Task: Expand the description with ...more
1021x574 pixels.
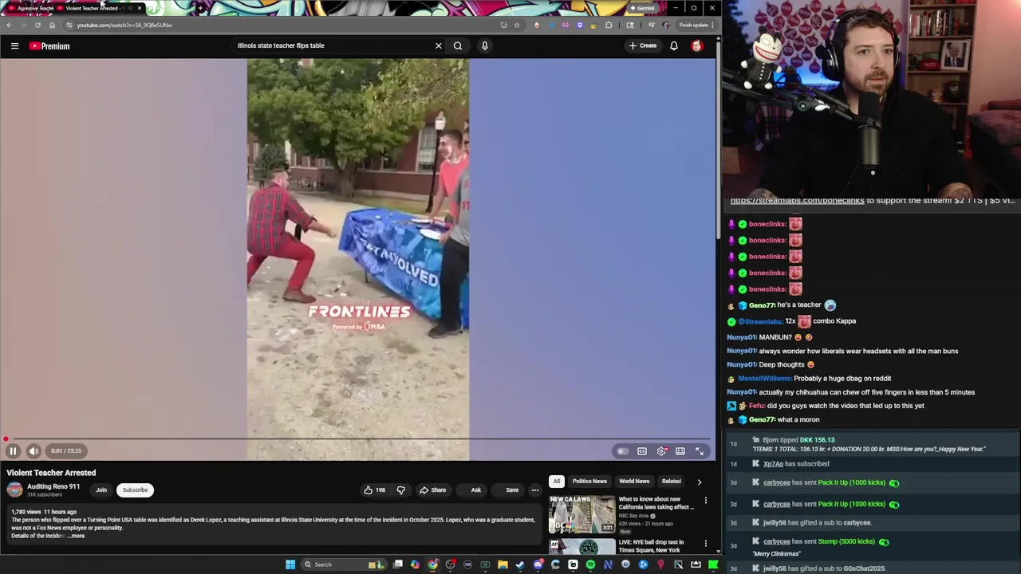Action: tap(76, 536)
